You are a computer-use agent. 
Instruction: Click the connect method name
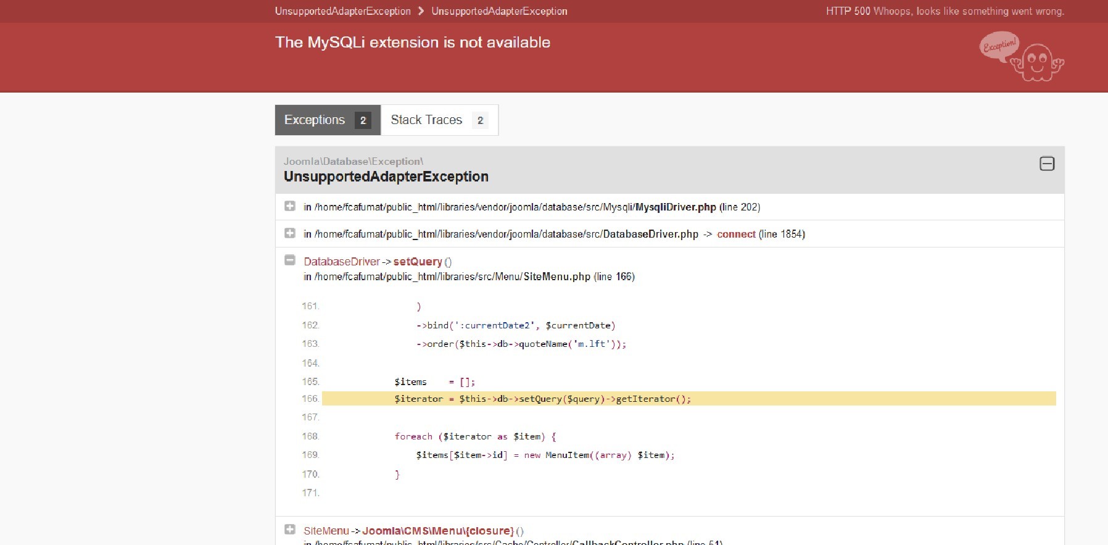point(736,234)
